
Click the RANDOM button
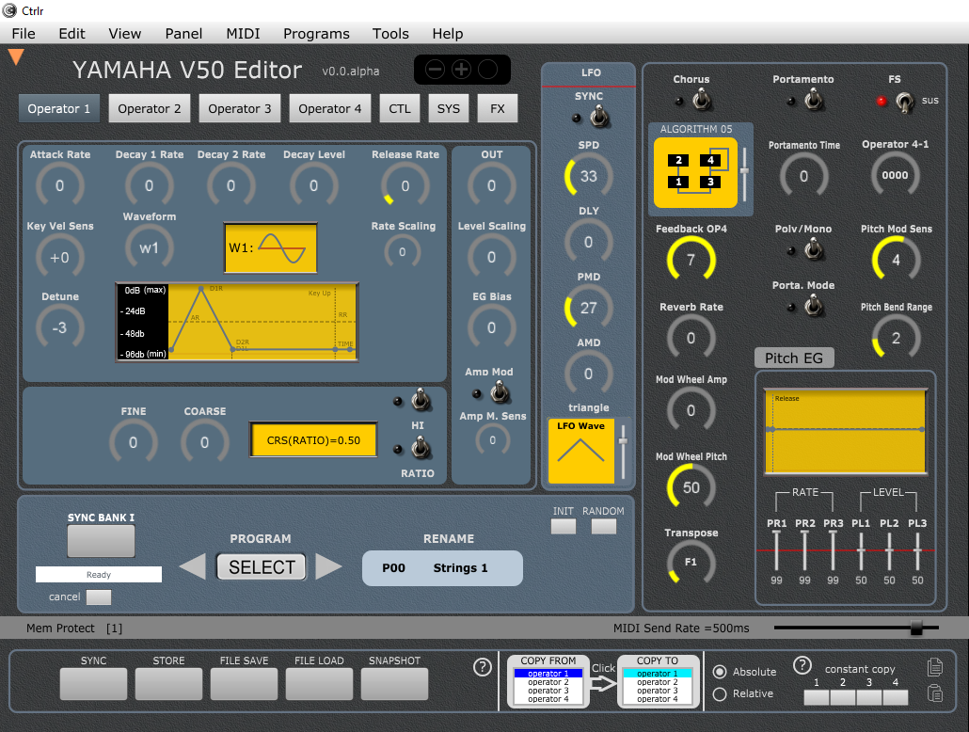(x=603, y=526)
